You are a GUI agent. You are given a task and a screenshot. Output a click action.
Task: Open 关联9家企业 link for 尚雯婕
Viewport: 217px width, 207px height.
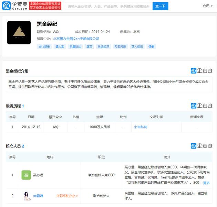68,196
